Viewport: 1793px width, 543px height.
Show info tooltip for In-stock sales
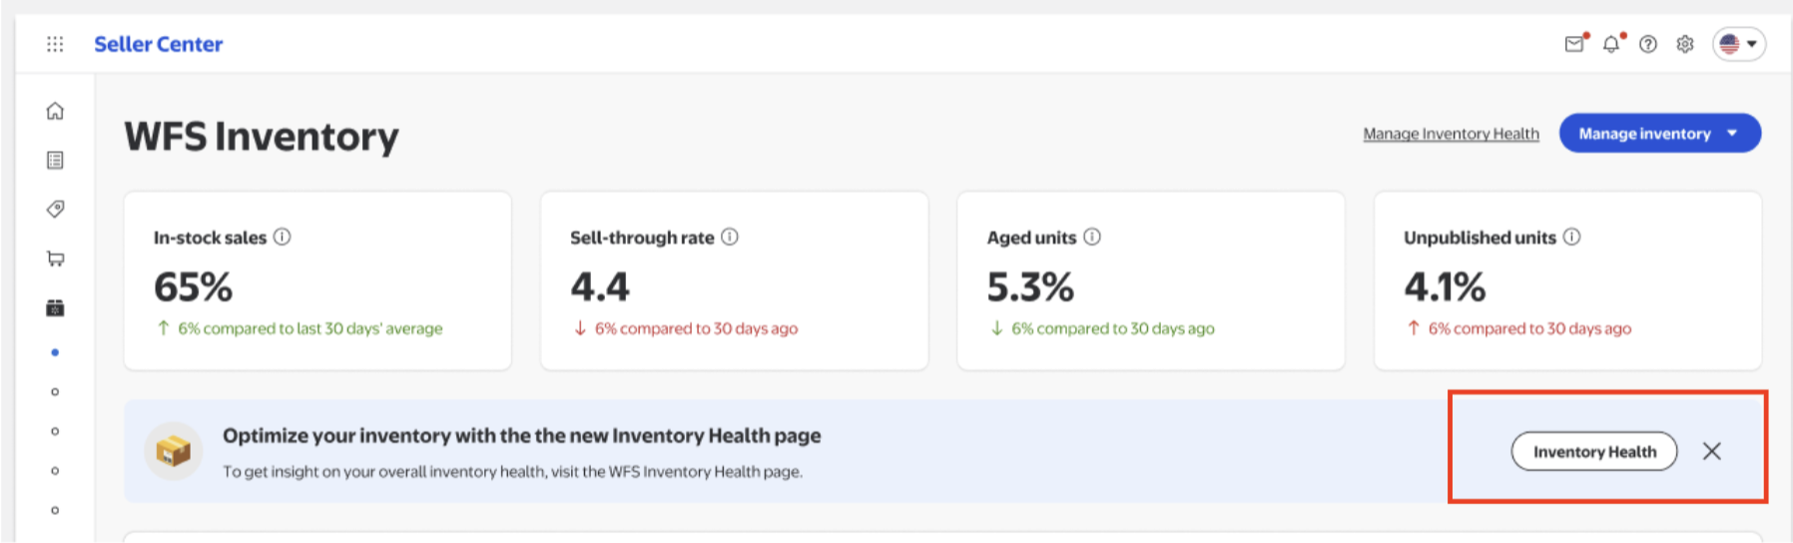[x=283, y=237]
